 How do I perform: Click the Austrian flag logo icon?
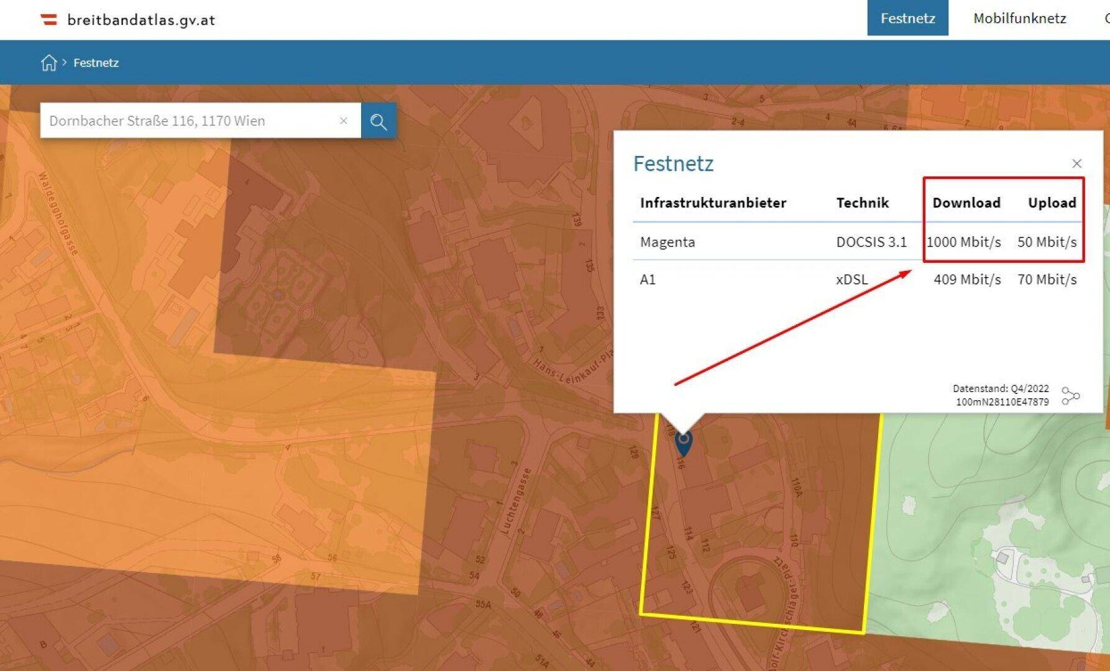[x=49, y=20]
